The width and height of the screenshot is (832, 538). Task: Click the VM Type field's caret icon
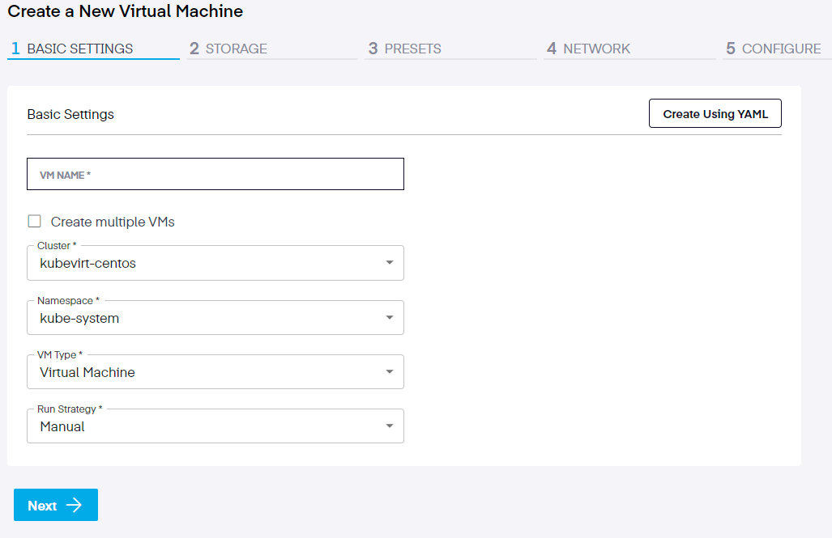[x=390, y=372]
